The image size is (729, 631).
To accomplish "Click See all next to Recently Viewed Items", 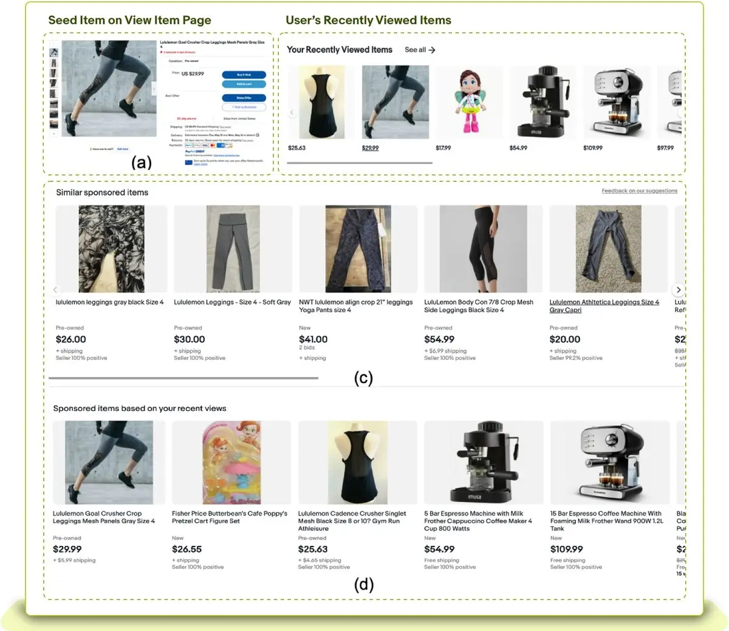I will 416,50.
